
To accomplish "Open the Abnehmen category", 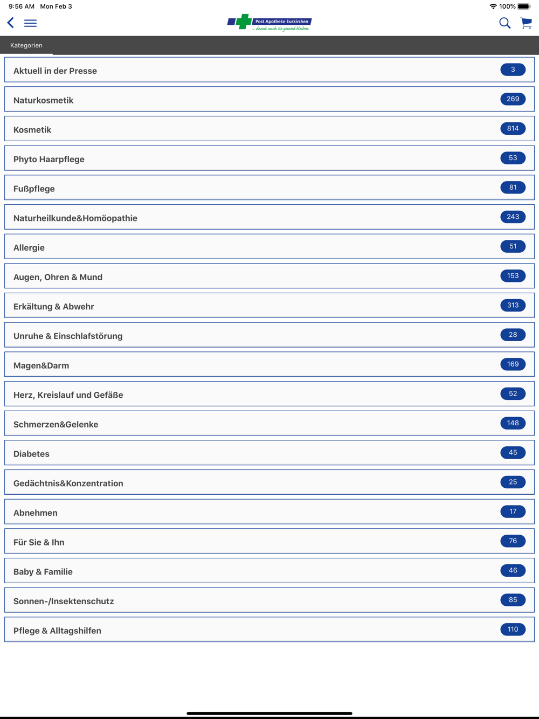I will click(x=269, y=512).
